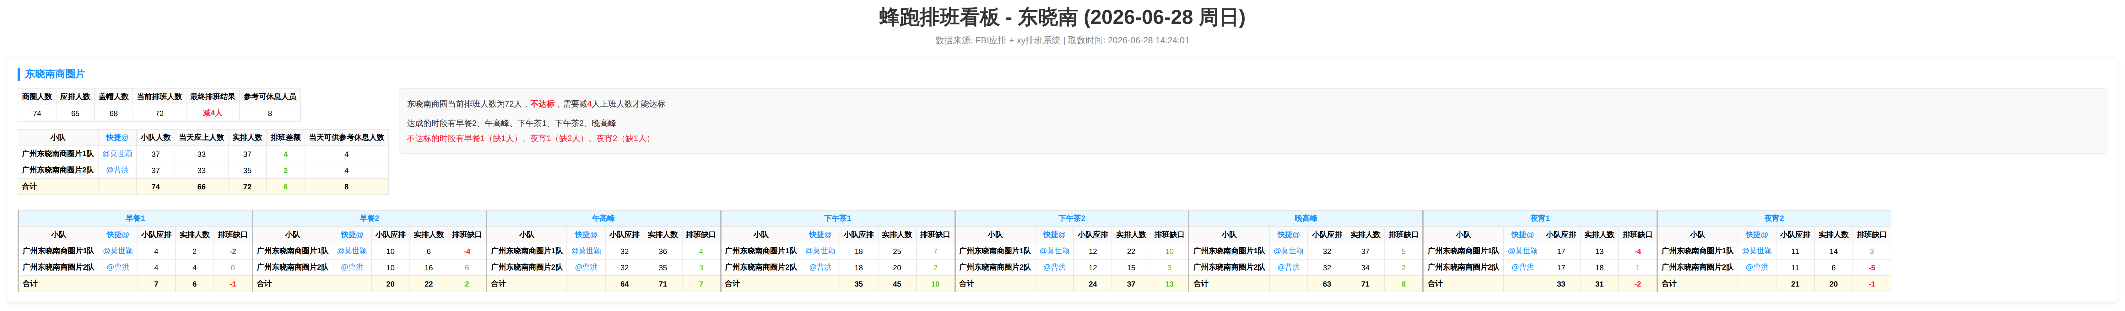Click the 商圈人数 column header
Screen dimensions: 2125x311
click(x=37, y=97)
